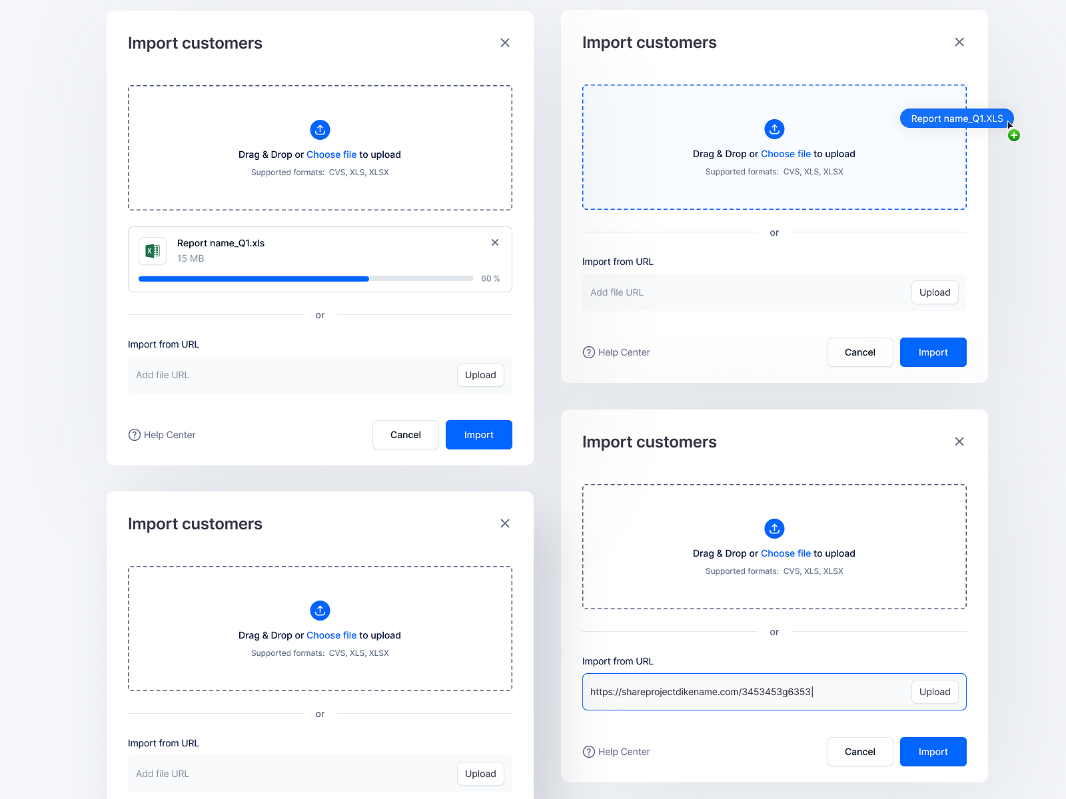1066x799 pixels.
Task: Click the Report name_Q1.XLS drag chip
Action: (957, 118)
